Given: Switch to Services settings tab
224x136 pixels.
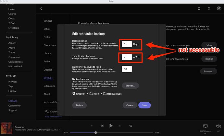Looking at the screenshot, I should tap(48, 21).
